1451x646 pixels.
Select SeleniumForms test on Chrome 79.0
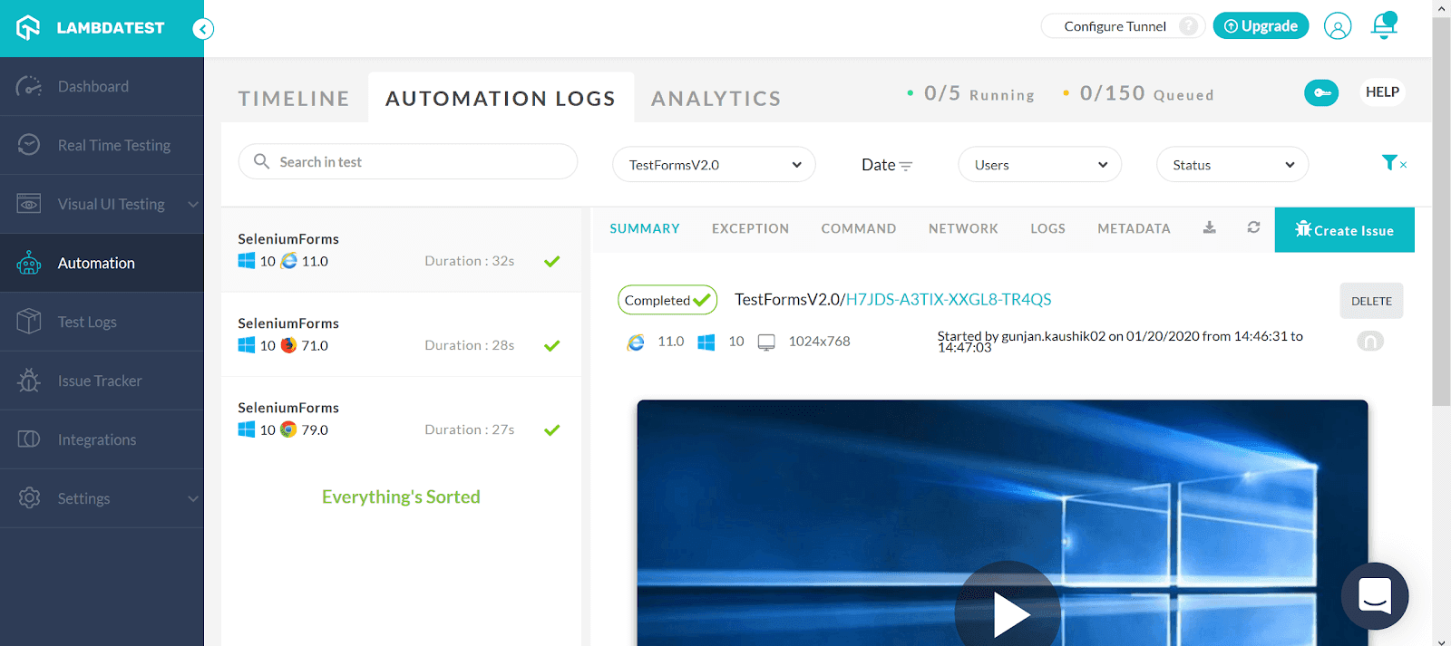[401, 419]
